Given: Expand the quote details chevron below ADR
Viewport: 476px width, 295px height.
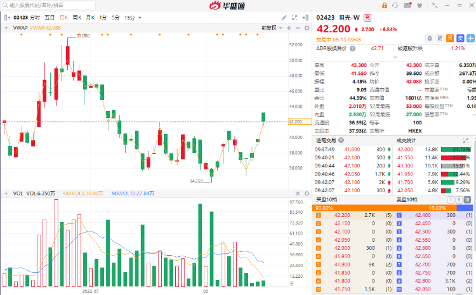Looking at the screenshot, I should (394, 56).
